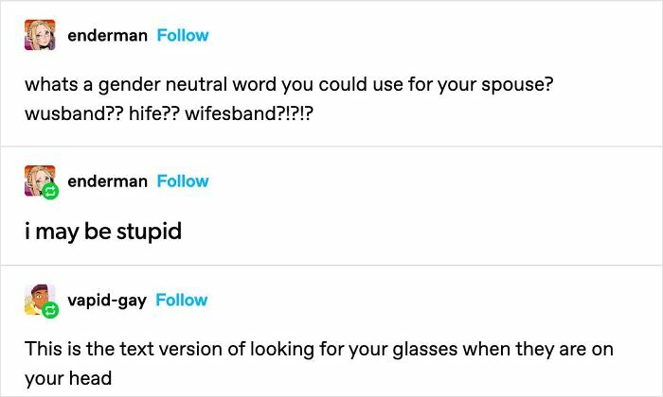Viewport: 663px width, 397px height.
Task: Open the vapid-gay username link
Action: (107, 302)
